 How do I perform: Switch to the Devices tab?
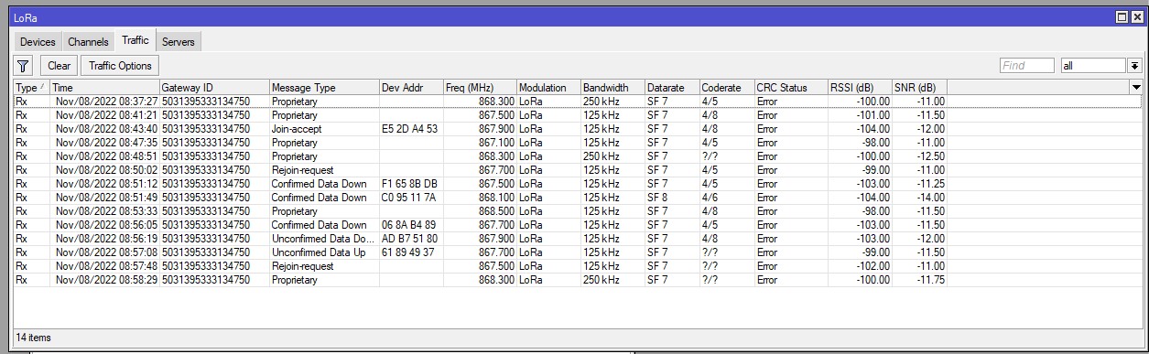tap(38, 42)
